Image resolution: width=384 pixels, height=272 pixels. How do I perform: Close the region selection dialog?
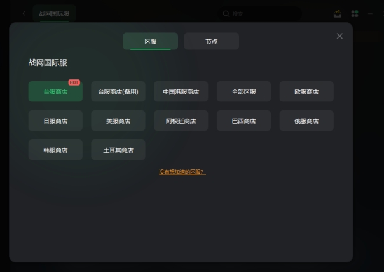pos(339,36)
